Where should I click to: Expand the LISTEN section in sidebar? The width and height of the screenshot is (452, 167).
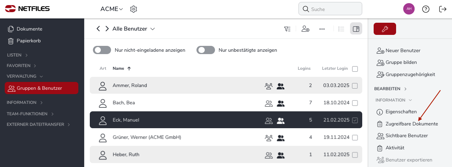coord(17,55)
